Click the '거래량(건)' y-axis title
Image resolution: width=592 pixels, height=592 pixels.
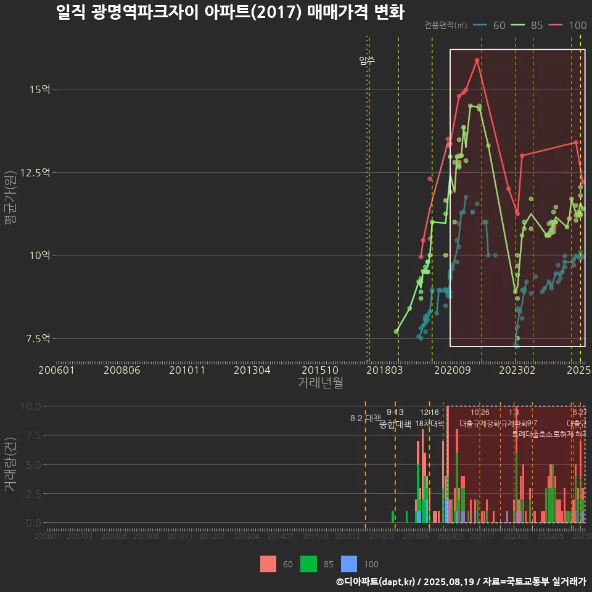10,464
